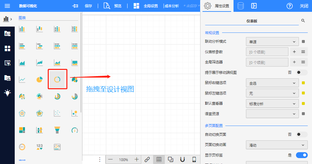
Task: Click 关闭 in the top bar
Action: tap(304, 6)
